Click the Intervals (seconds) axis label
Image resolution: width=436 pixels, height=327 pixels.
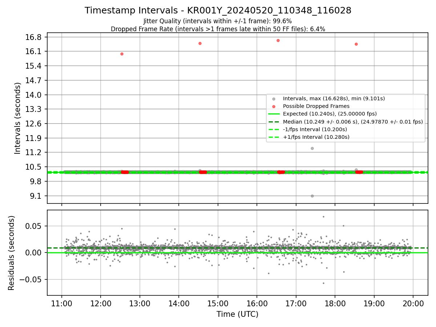18,118
